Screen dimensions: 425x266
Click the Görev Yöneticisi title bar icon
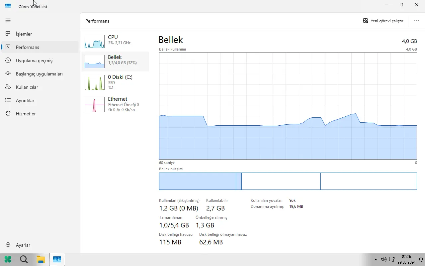click(8, 5)
